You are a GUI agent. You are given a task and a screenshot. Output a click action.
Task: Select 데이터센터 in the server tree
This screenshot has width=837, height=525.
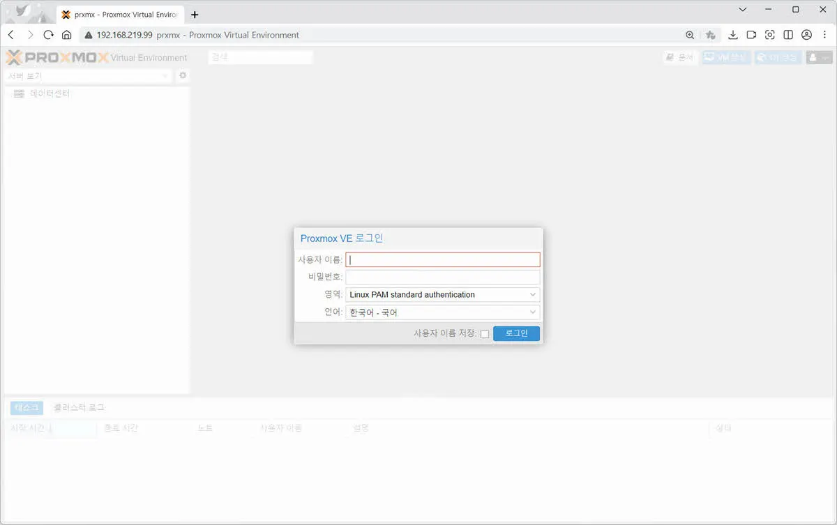point(50,93)
